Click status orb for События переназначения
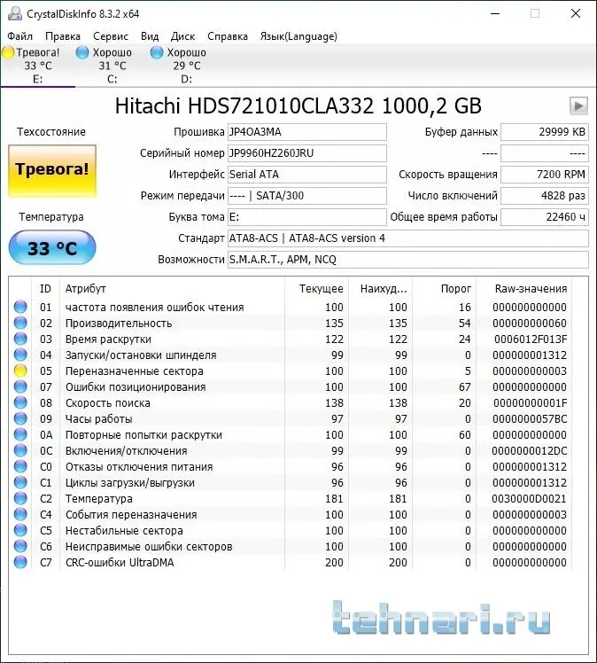 tap(20, 515)
